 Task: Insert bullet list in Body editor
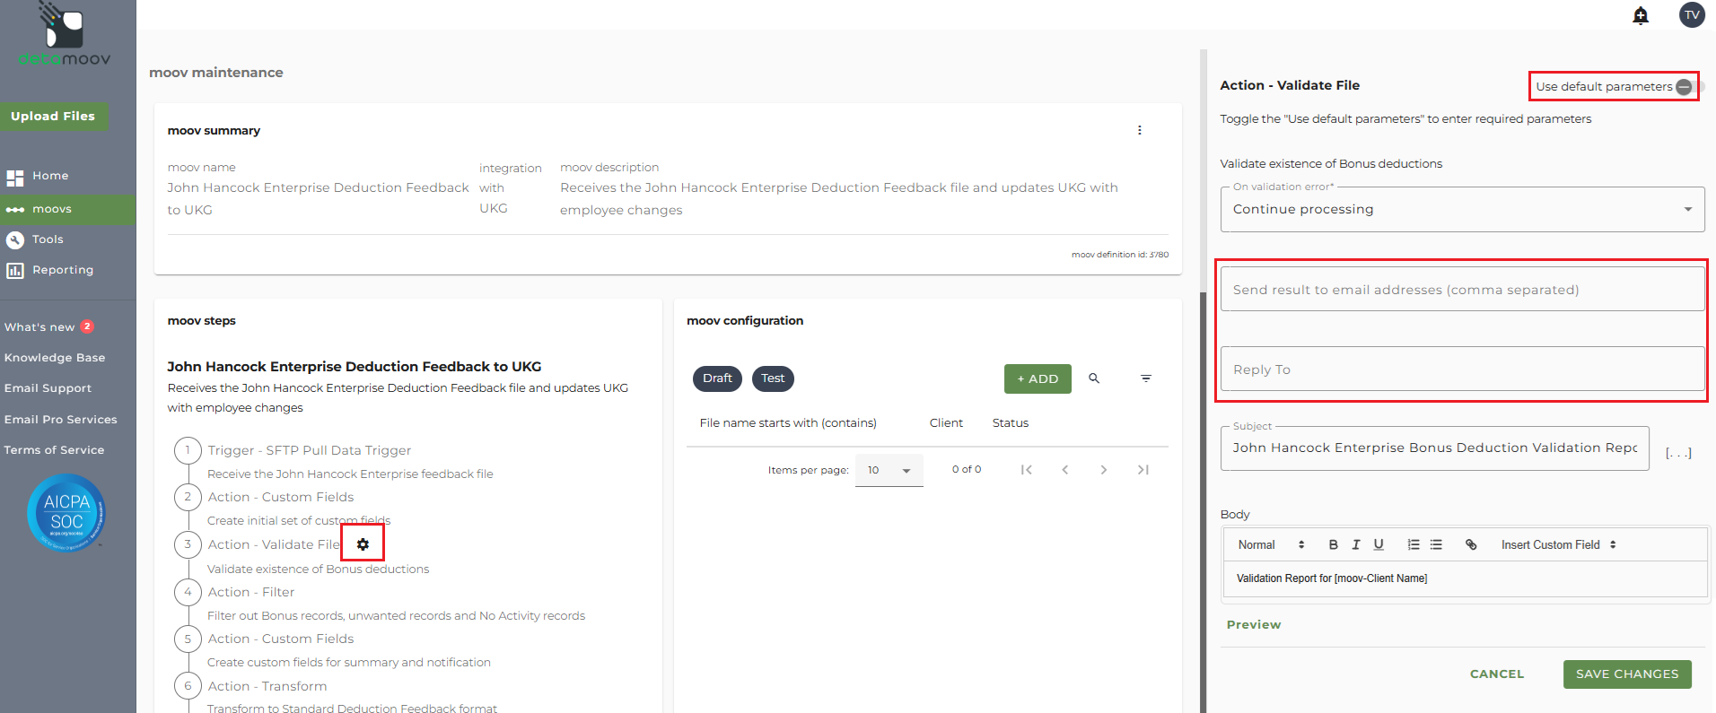pyautogui.click(x=1436, y=544)
